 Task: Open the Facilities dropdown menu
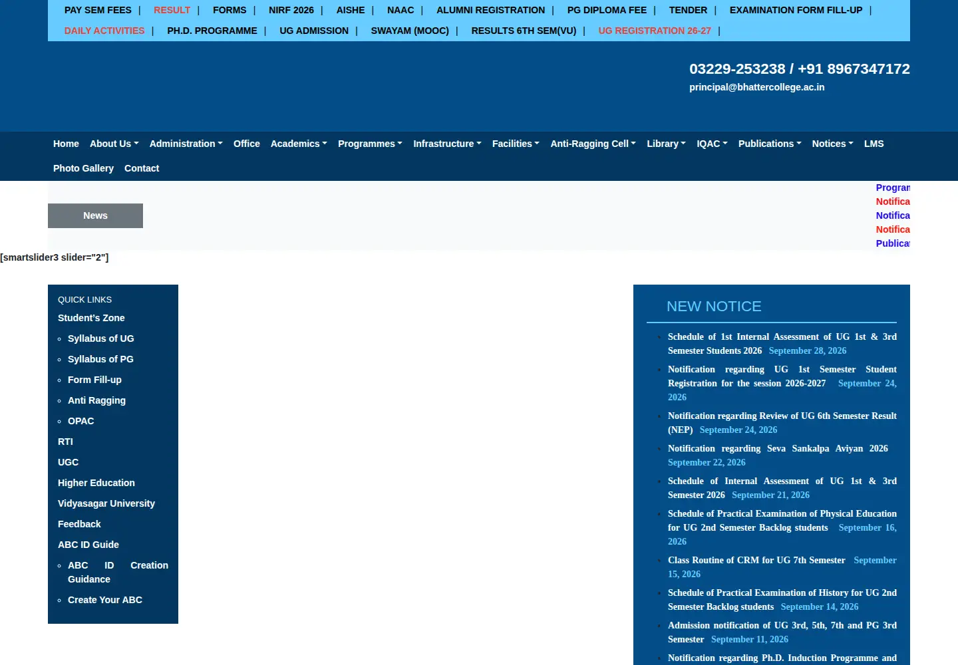coord(516,144)
